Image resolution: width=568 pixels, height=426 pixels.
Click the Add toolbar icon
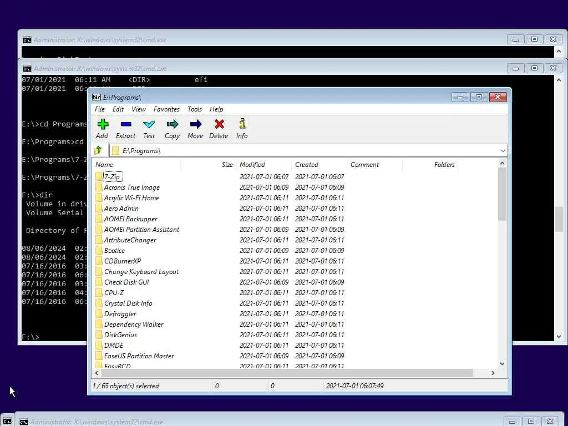point(103,124)
